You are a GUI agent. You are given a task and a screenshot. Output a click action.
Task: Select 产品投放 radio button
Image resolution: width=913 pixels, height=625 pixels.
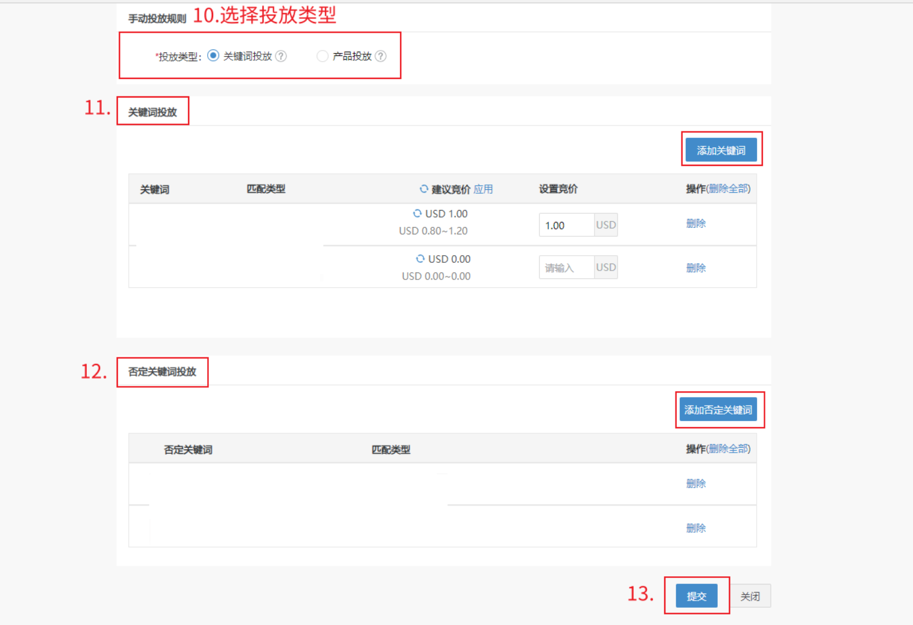322,56
